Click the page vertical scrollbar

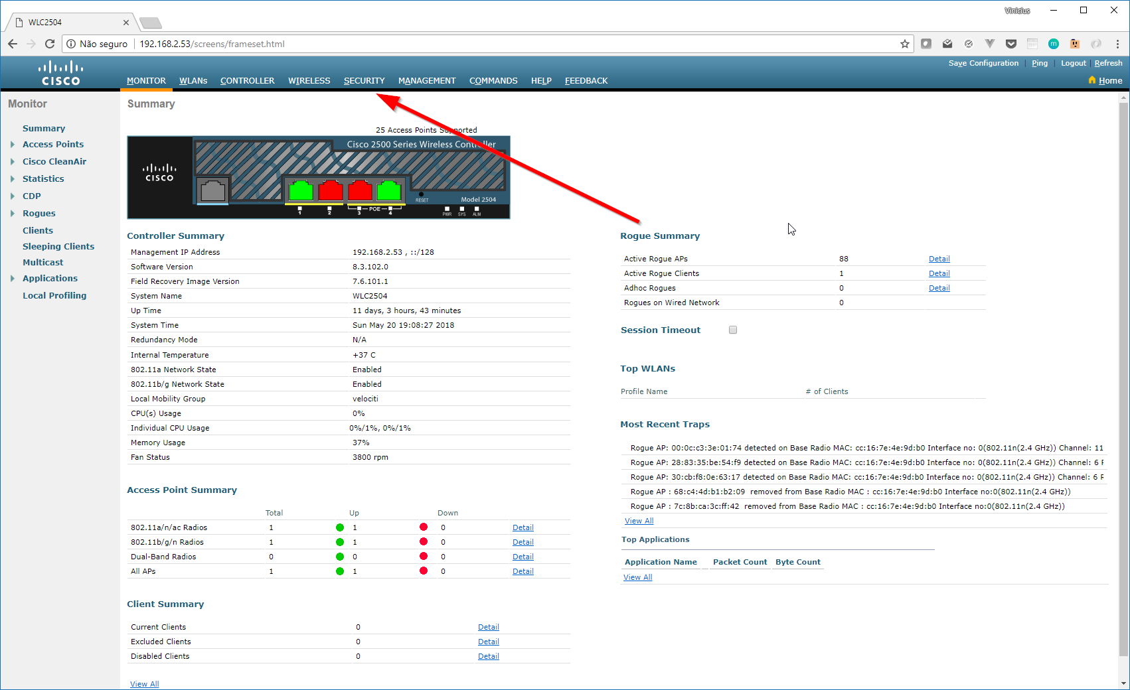point(1123,378)
